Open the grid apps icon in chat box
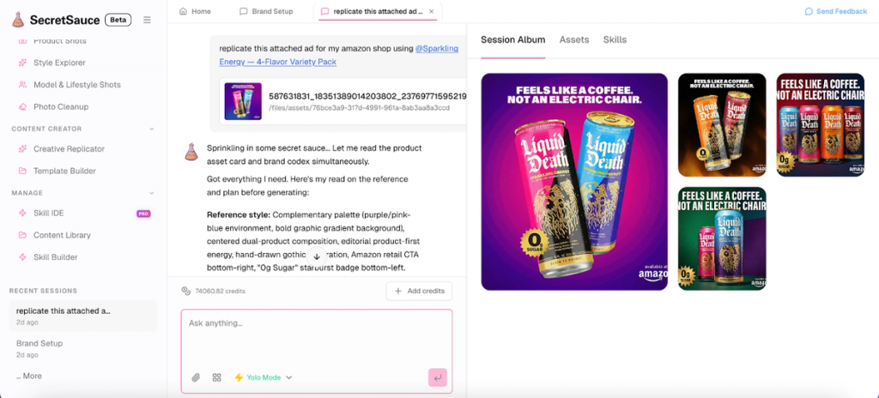879x398 pixels. (x=217, y=377)
